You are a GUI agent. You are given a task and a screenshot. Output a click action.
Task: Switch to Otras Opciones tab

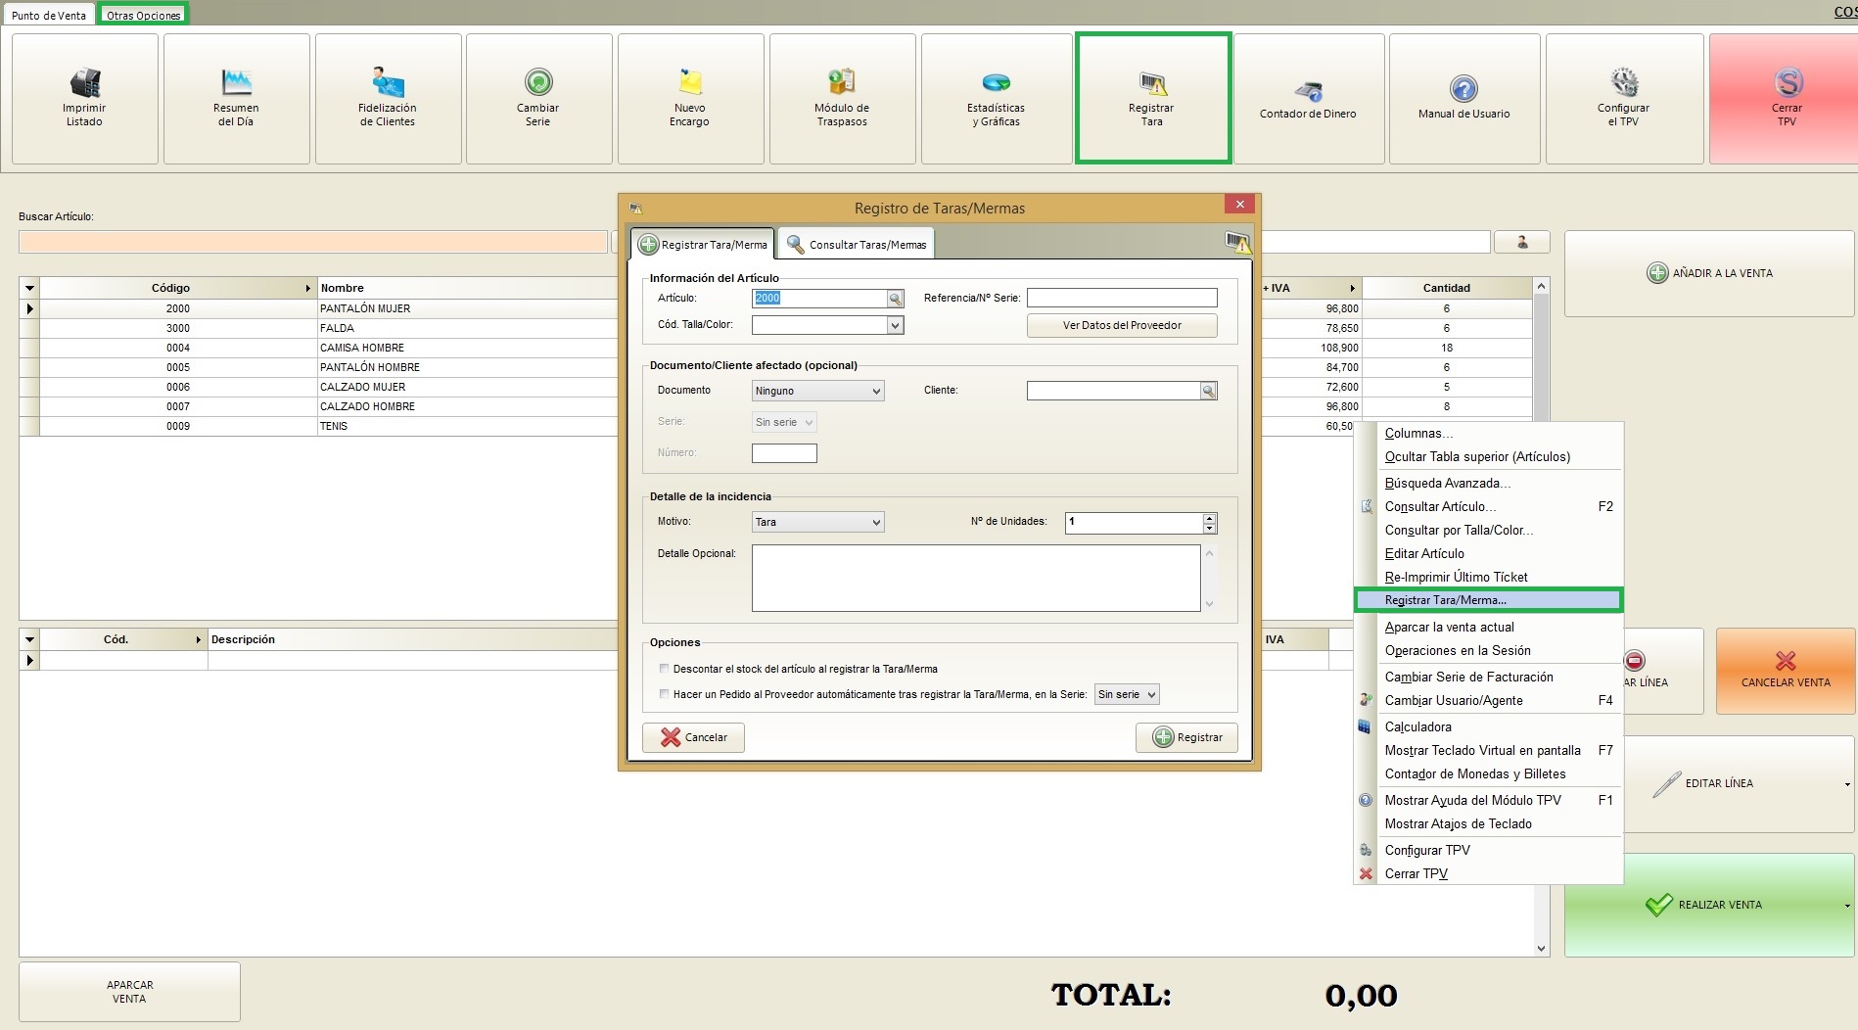pyautogui.click(x=144, y=16)
